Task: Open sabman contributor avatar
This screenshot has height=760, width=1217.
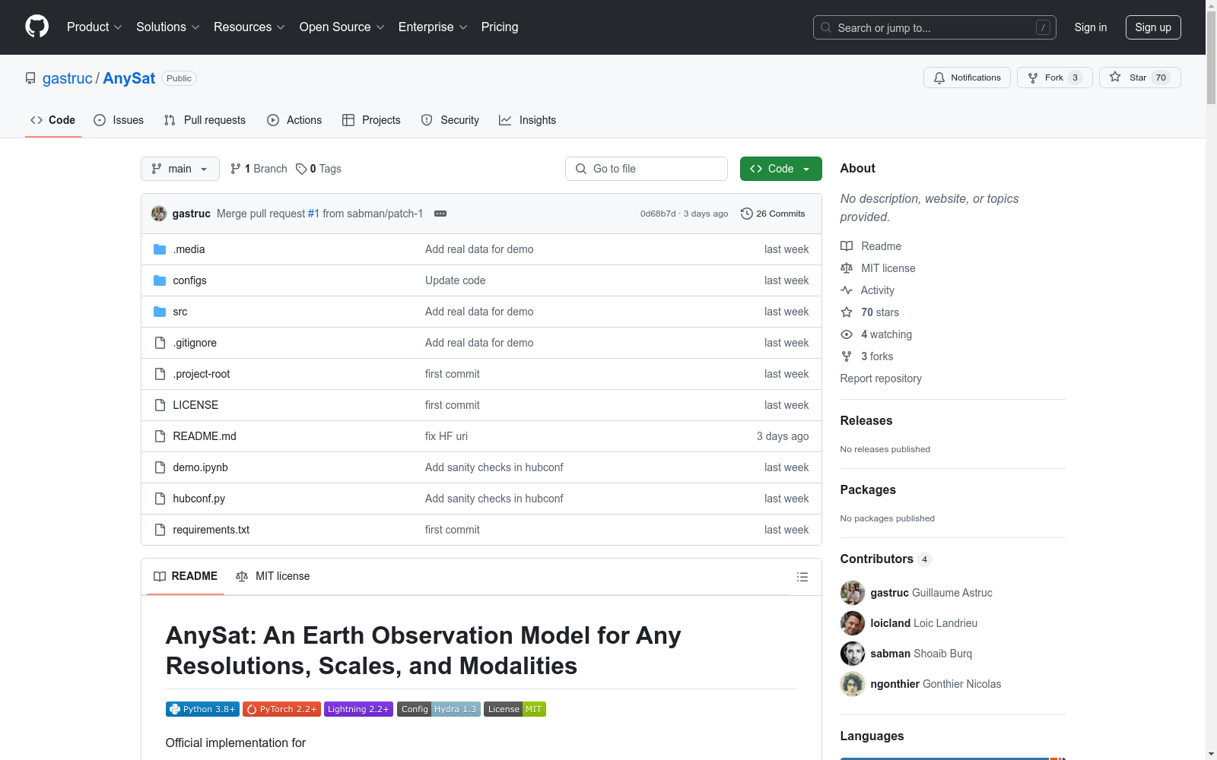Action: 853,654
